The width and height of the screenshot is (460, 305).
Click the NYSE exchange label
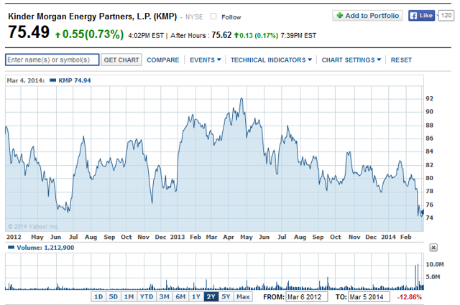194,17
